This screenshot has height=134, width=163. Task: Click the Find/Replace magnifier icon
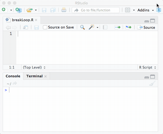click(82, 27)
